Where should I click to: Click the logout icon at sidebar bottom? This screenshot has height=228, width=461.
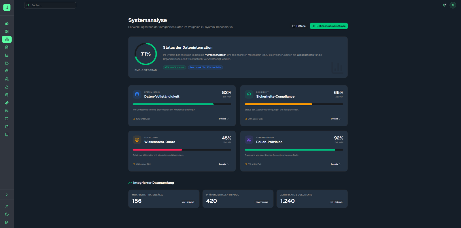(7, 222)
